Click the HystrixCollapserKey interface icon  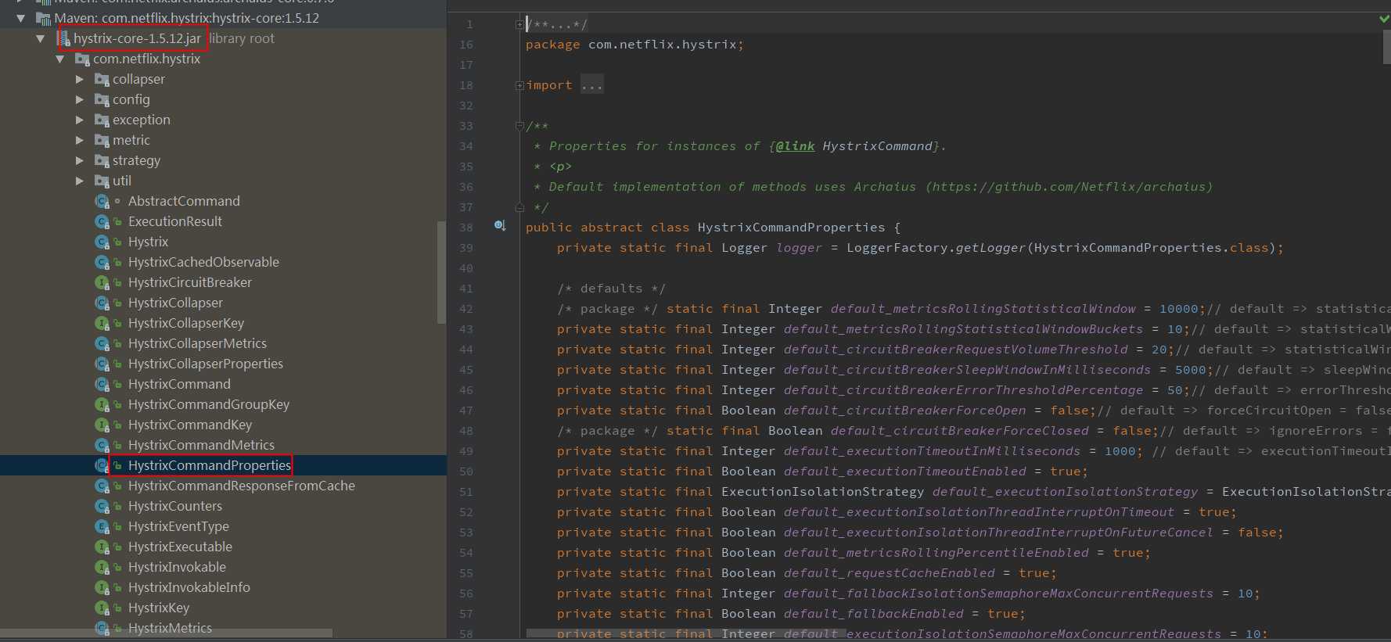pyautogui.click(x=102, y=323)
